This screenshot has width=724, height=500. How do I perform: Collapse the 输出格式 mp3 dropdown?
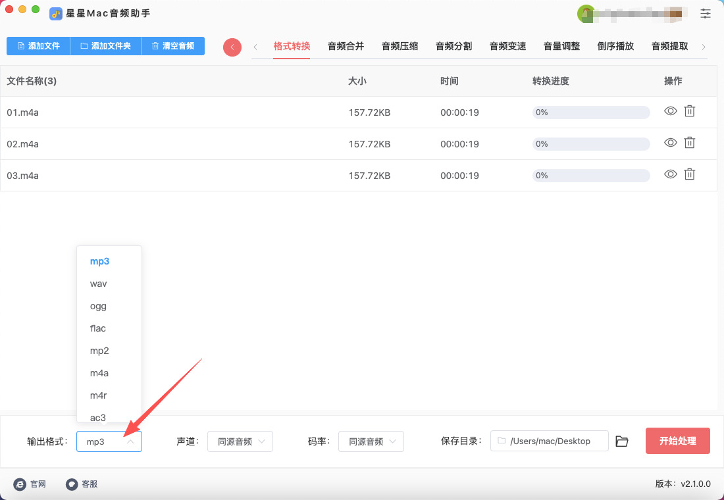click(x=109, y=441)
